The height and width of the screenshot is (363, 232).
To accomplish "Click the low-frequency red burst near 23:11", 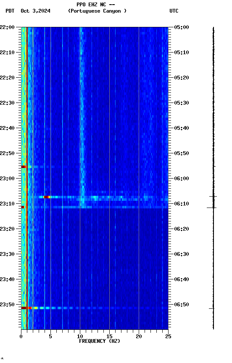I will pos(23,207).
